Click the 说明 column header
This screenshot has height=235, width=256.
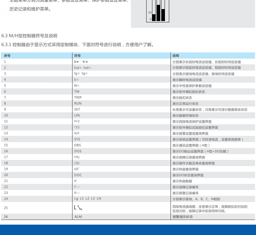[x=176, y=56]
